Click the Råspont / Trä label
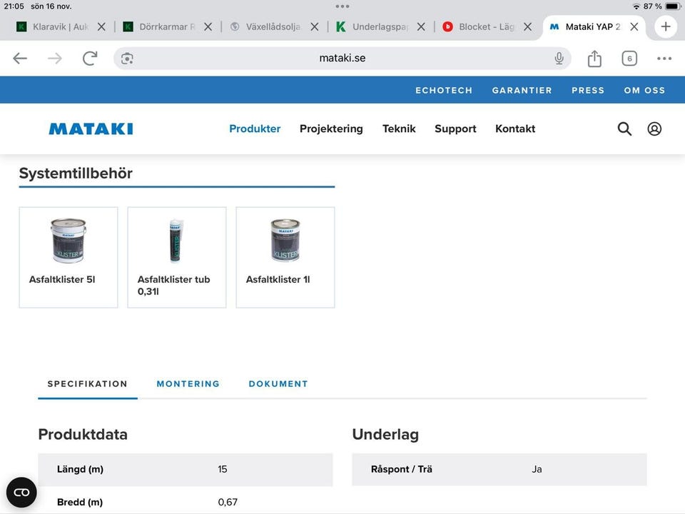 402,469
